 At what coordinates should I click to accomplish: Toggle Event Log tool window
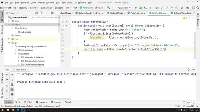pyautogui.click(x=188, y=102)
